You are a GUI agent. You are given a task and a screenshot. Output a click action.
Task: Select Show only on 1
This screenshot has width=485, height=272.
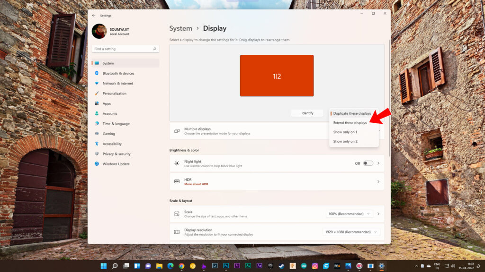tap(354, 132)
